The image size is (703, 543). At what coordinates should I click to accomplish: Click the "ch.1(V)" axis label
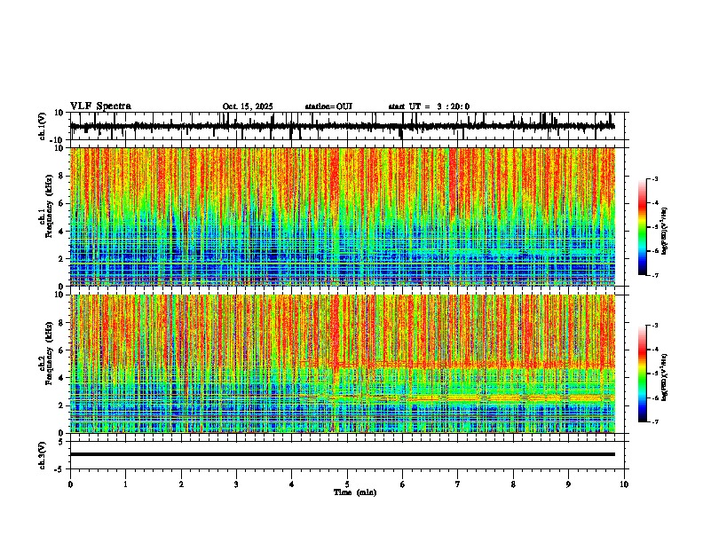tap(43, 126)
